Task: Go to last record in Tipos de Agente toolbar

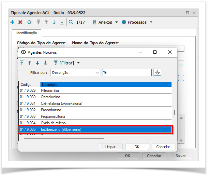Action: pyautogui.click(x=62, y=22)
